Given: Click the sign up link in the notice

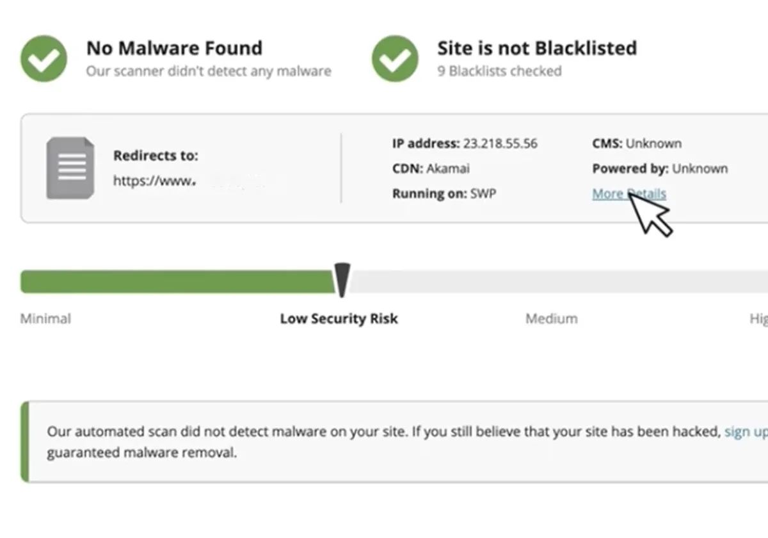Looking at the screenshot, I should 746,432.
